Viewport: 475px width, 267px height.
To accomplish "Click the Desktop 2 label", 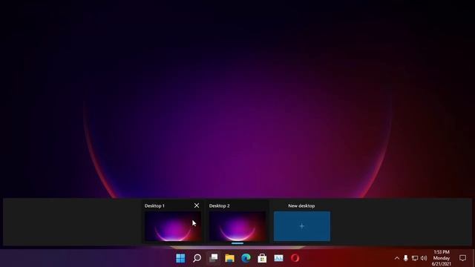I will tap(220, 206).
